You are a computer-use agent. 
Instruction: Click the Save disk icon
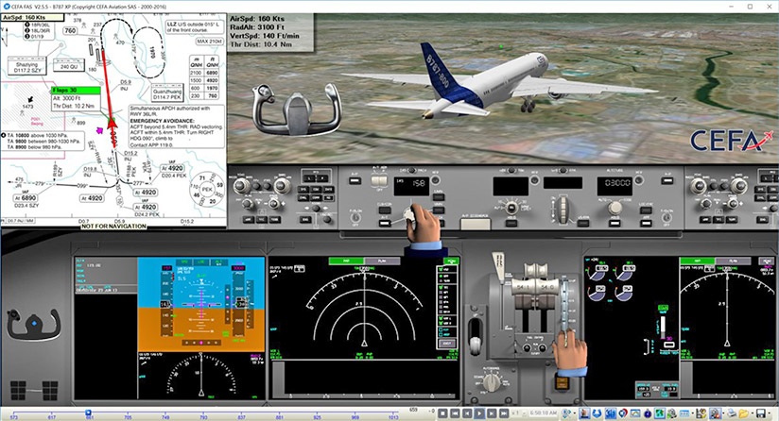pyautogui.click(x=761, y=413)
